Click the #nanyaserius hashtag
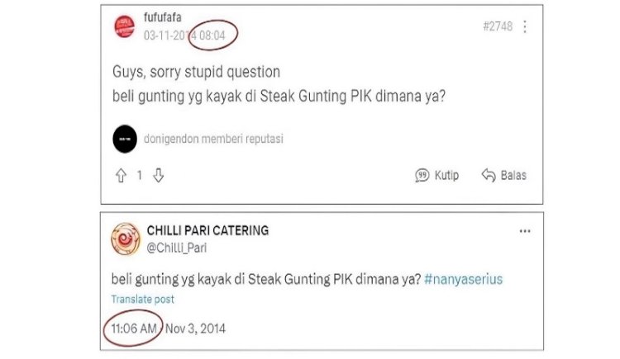The height and width of the screenshot is (359, 620). tap(463, 279)
